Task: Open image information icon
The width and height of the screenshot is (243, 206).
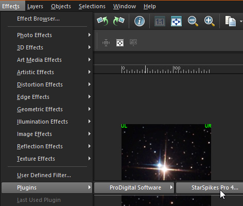Action: coord(140,21)
